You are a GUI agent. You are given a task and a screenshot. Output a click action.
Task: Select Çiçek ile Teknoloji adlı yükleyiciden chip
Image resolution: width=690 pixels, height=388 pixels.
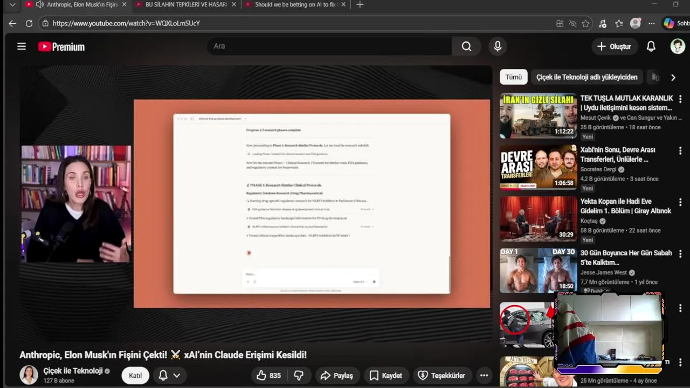point(587,77)
